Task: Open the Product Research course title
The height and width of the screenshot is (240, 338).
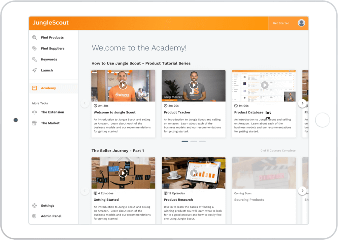Action: (178, 200)
